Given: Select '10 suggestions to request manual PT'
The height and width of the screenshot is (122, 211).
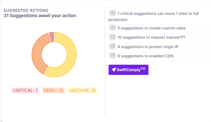Looking at the screenshot, I should click(x=151, y=37).
